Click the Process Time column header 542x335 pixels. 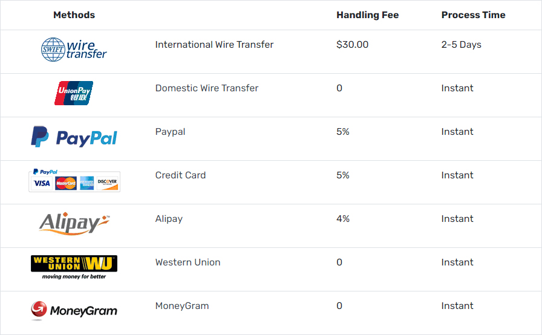coord(473,15)
